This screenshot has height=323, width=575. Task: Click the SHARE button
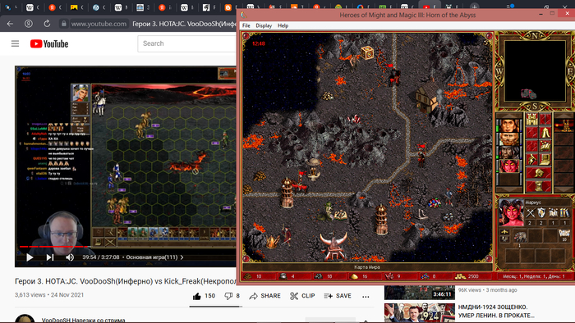pyautogui.click(x=264, y=296)
